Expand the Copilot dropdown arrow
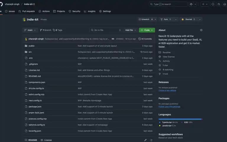The image size is (227, 142). [195, 4]
